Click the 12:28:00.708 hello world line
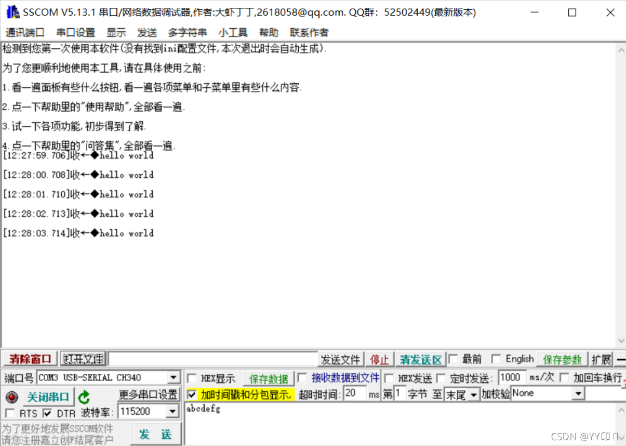The height and width of the screenshot is (446, 626). [x=78, y=175]
